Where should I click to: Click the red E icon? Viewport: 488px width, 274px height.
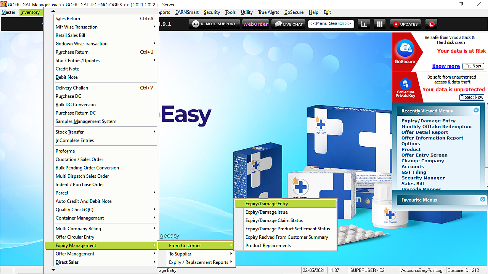tap(431, 24)
